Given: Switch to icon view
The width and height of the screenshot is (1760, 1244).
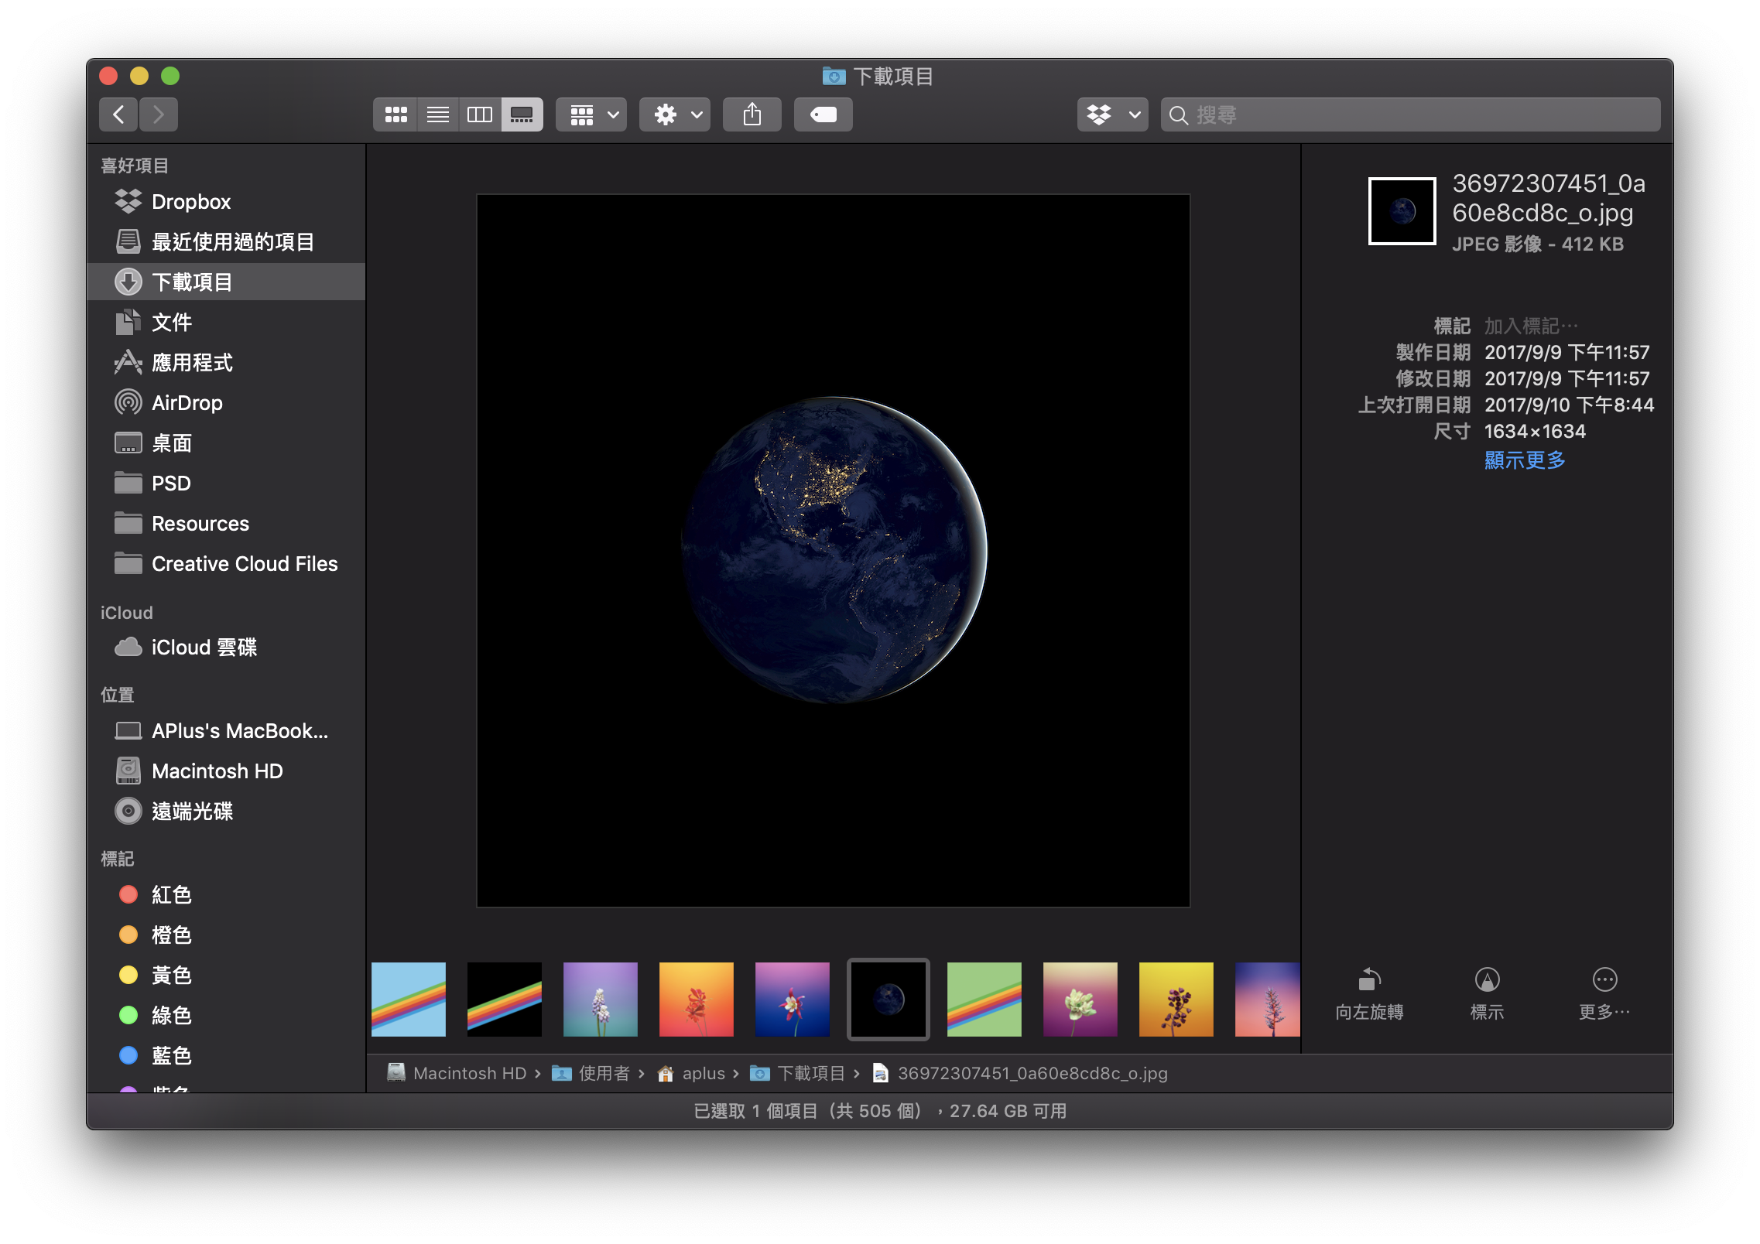Looking at the screenshot, I should point(395,114).
